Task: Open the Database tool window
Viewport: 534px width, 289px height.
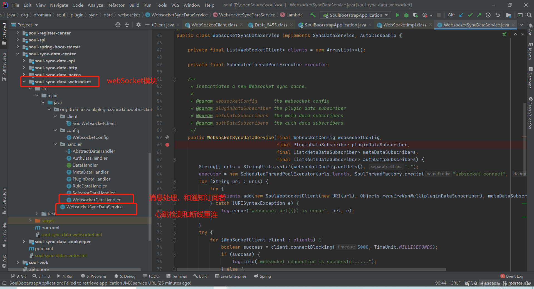Action: tap(530, 77)
